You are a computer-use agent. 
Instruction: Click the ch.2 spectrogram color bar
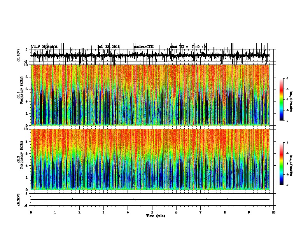pyautogui.click(x=281, y=164)
